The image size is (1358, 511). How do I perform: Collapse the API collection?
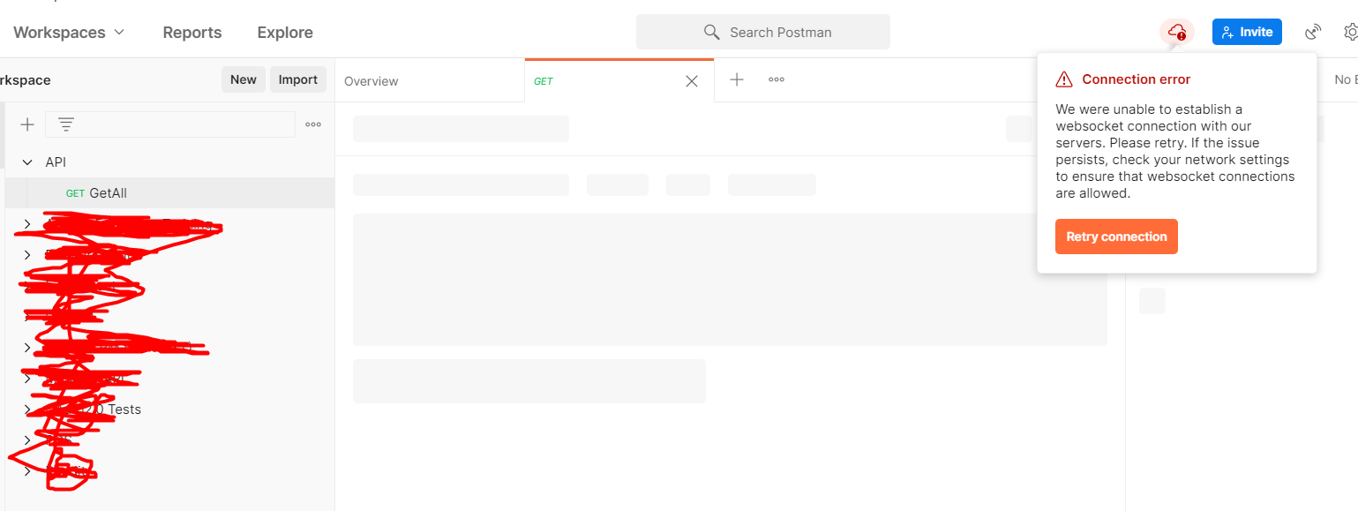click(x=26, y=162)
